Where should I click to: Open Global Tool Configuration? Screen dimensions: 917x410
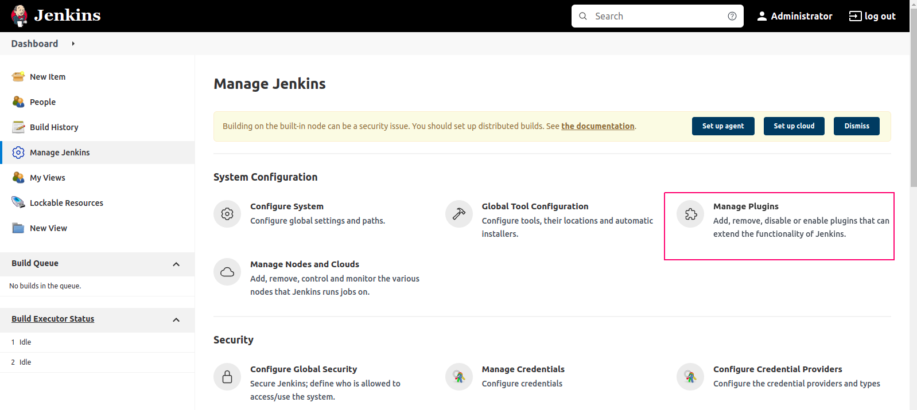point(535,206)
